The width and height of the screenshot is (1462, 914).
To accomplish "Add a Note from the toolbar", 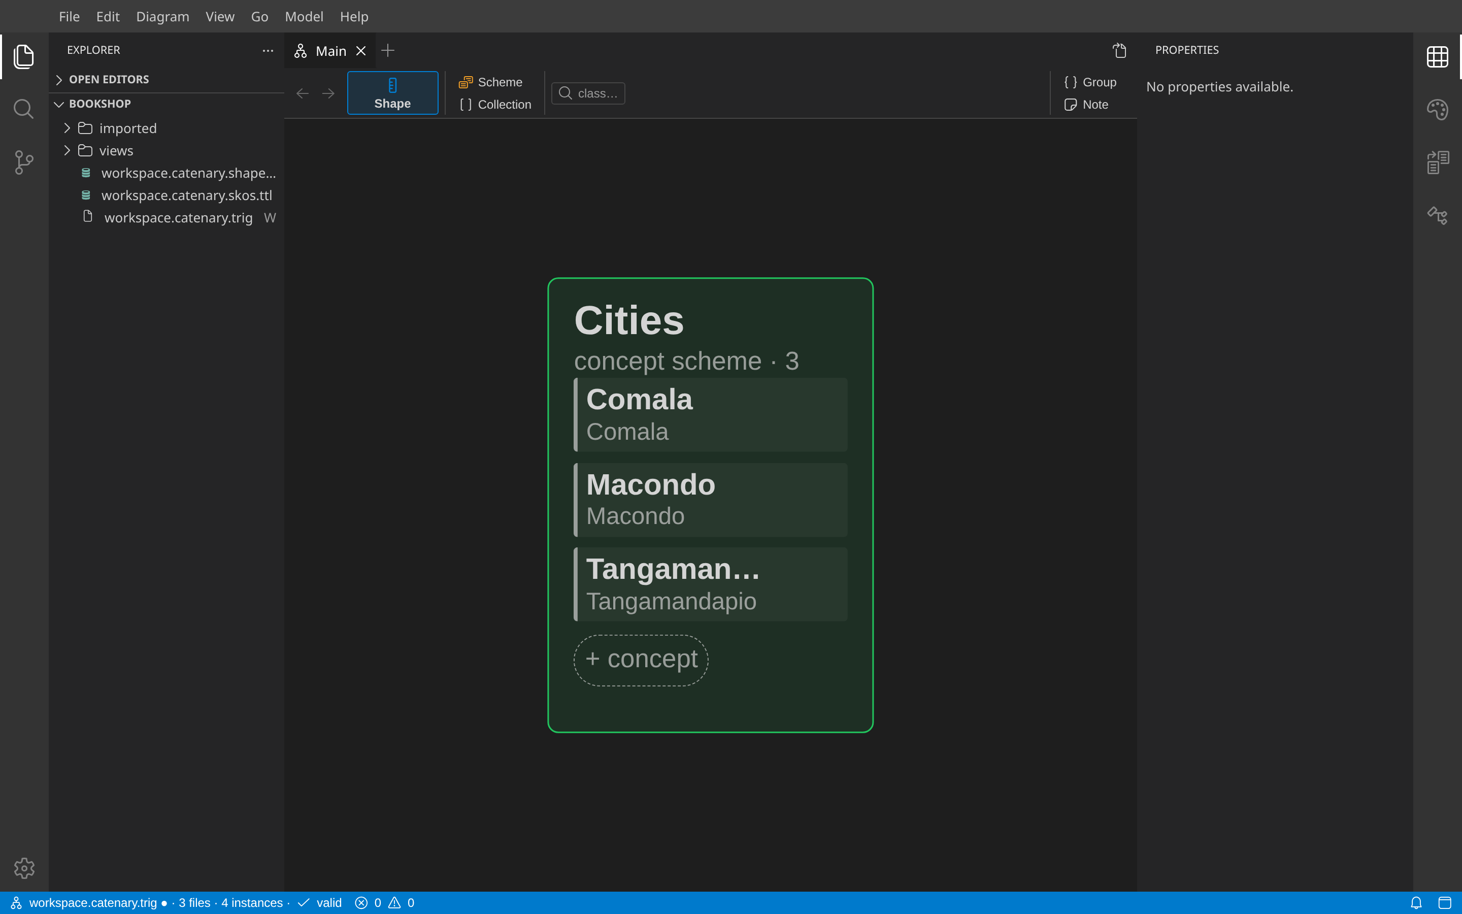I will click(1086, 104).
